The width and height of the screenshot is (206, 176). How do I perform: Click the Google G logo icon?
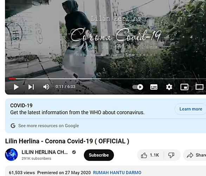[13, 126]
